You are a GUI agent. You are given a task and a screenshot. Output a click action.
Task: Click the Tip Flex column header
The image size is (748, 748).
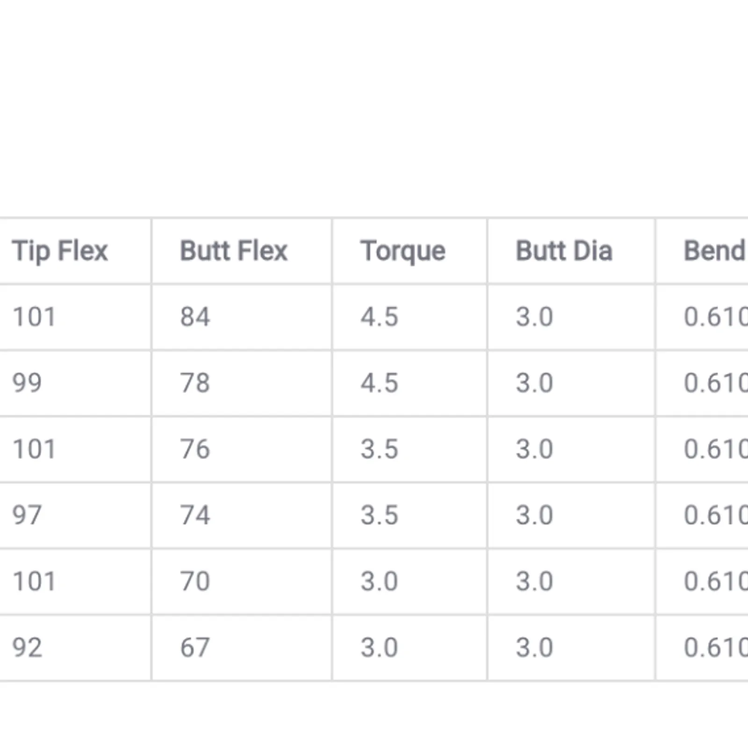pos(60,251)
